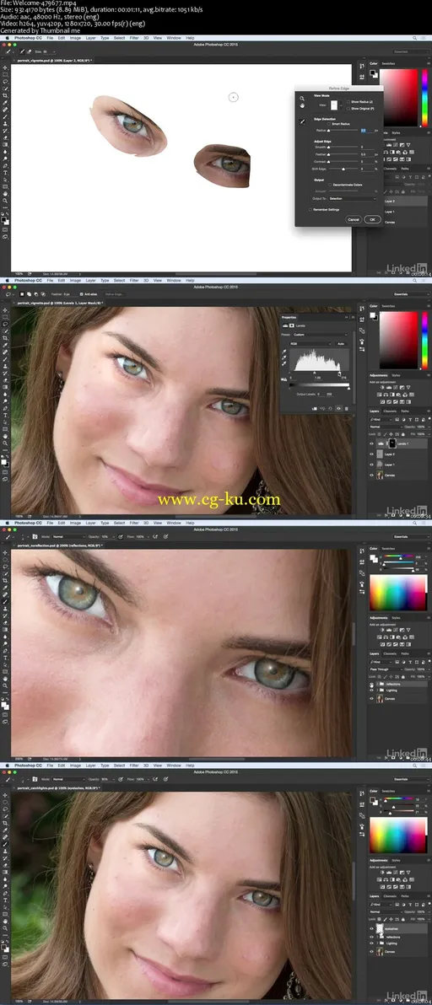
Task: Open the Pass Through blend mode dropdown
Action: [386, 669]
